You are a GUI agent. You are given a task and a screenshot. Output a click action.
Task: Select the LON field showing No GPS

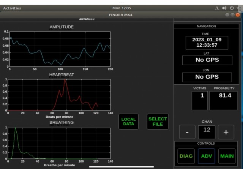(x=207, y=77)
